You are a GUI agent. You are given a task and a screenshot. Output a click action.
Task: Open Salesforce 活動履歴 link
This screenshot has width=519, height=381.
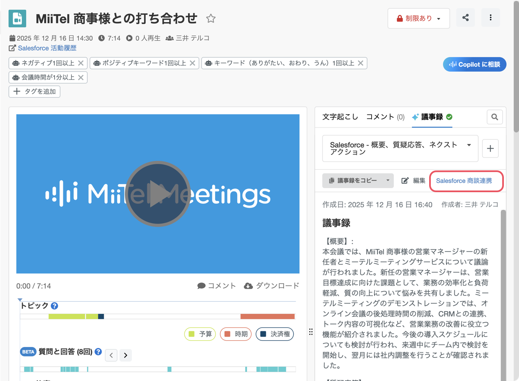pyautogui.click(x=47, y=48)
